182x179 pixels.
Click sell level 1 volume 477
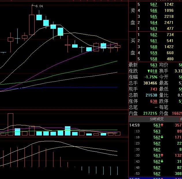tap(170, 29)
